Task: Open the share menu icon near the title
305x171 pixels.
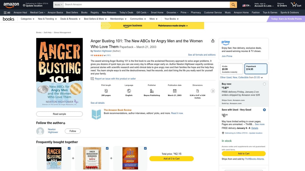Action: click(213, 41)
